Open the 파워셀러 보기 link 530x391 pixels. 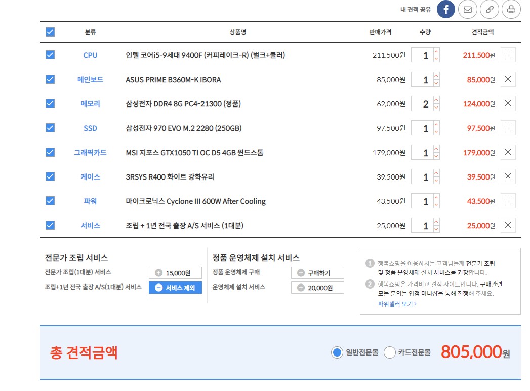pos(397,304)
